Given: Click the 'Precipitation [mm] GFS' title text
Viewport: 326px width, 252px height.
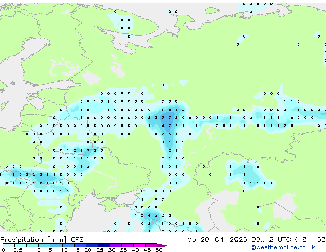Looking at the screenshot, I should point(42,240).
